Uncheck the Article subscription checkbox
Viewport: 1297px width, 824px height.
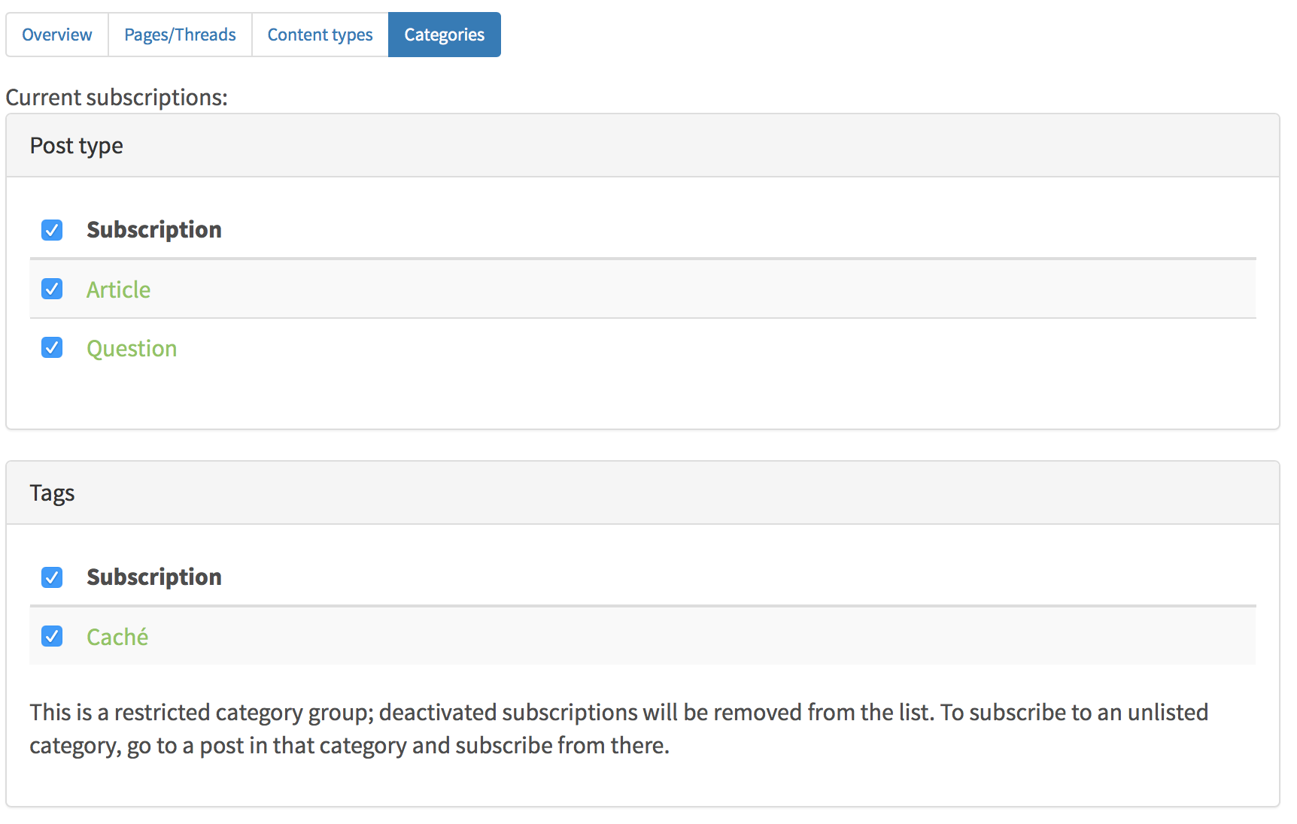(x=52, y=289)
